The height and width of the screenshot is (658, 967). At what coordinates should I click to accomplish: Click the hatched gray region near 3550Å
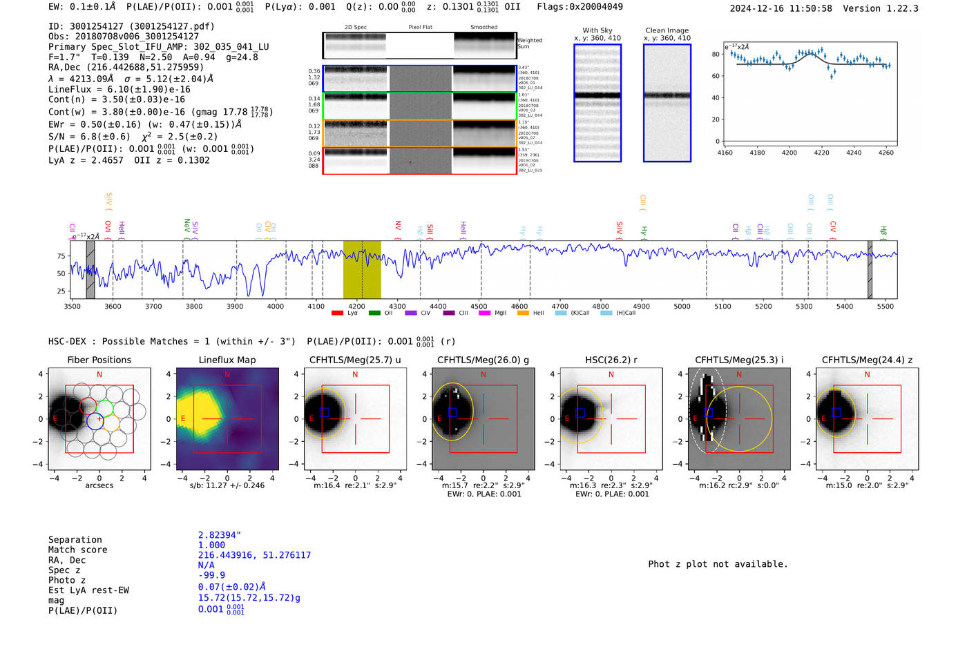(90, 269)
